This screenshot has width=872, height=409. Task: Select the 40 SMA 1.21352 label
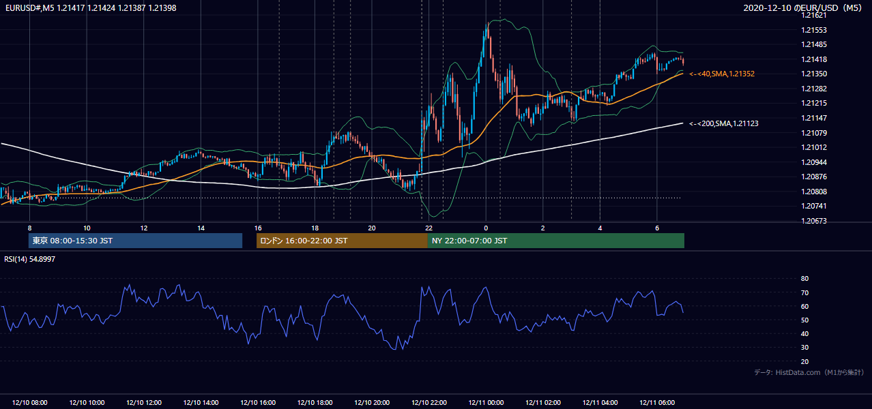click(x=722, y=74)
